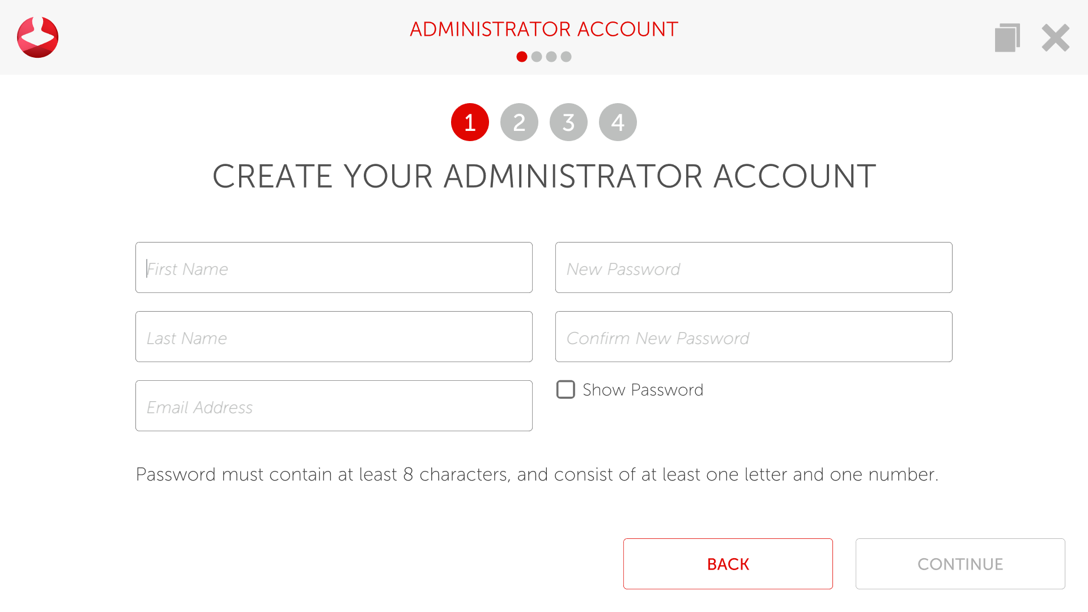Click the third gray progress dot

(551, 57)
